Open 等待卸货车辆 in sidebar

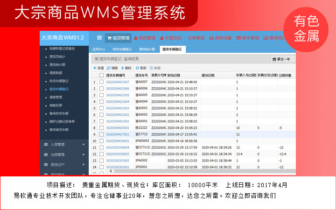coord(59,113)
